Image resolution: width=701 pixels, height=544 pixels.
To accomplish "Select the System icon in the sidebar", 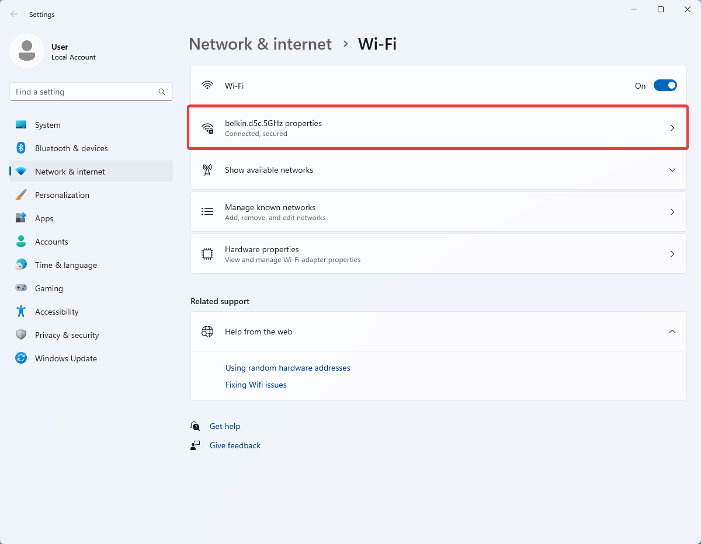I will (22, 124).
